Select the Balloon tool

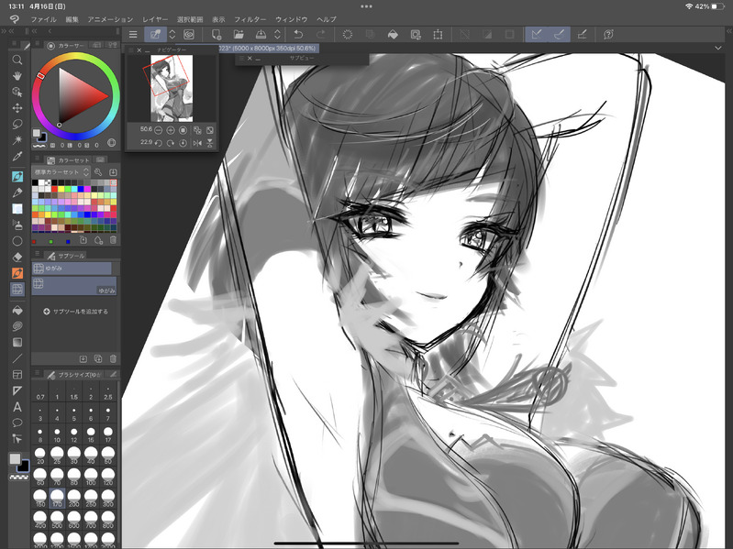17,423
